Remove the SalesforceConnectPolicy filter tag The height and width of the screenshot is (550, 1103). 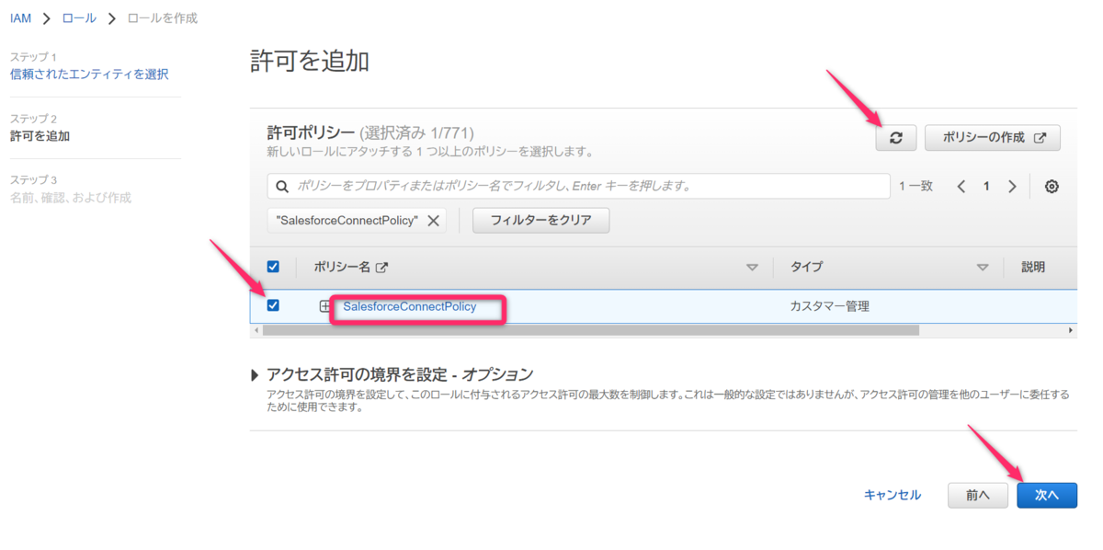[x=433, y=220]
